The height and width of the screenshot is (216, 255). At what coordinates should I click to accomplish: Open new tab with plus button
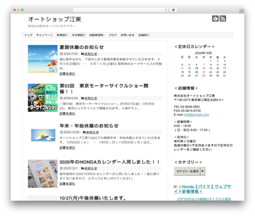[x=242, y=11]
